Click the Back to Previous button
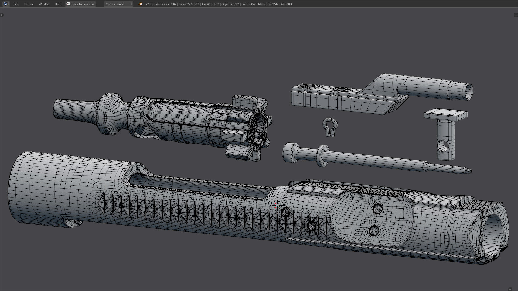518x291 pixels. (x=80, y=4)
